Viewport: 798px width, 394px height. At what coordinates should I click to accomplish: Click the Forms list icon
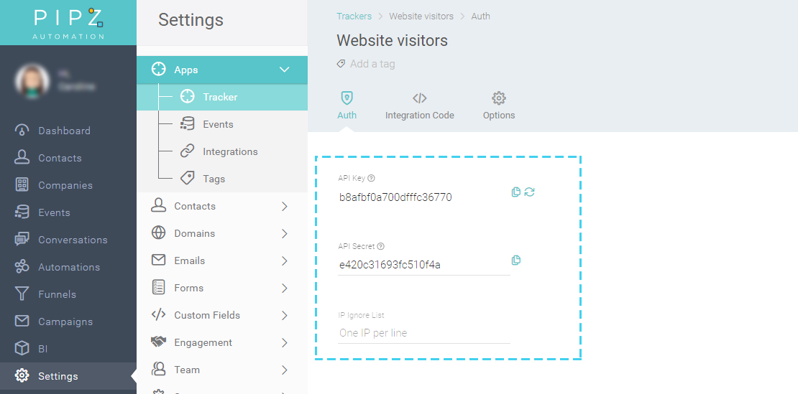(159, 287)
